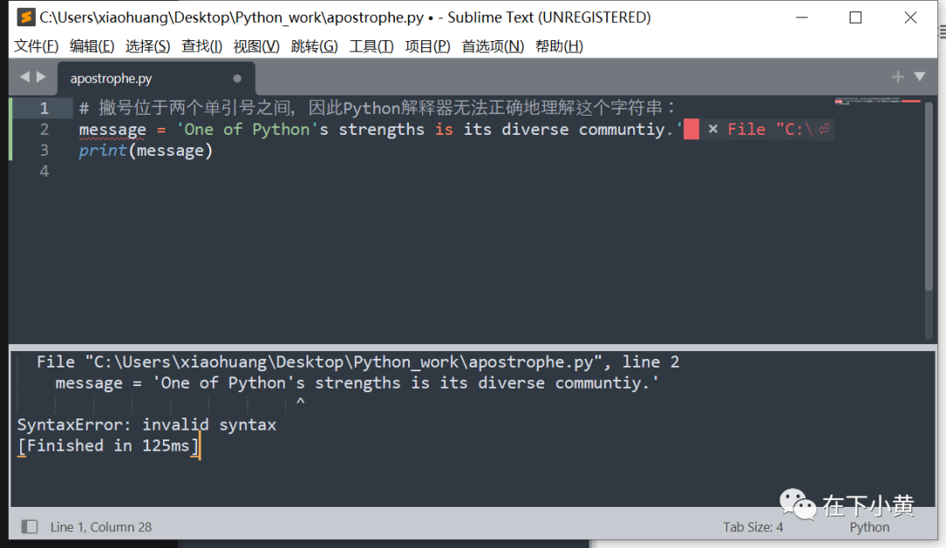The height and width of the screenshot is (548, 946).
Task: Click the Sublime Text app icon in title bar
Action: pyautogui.click(x=26, y=17)
